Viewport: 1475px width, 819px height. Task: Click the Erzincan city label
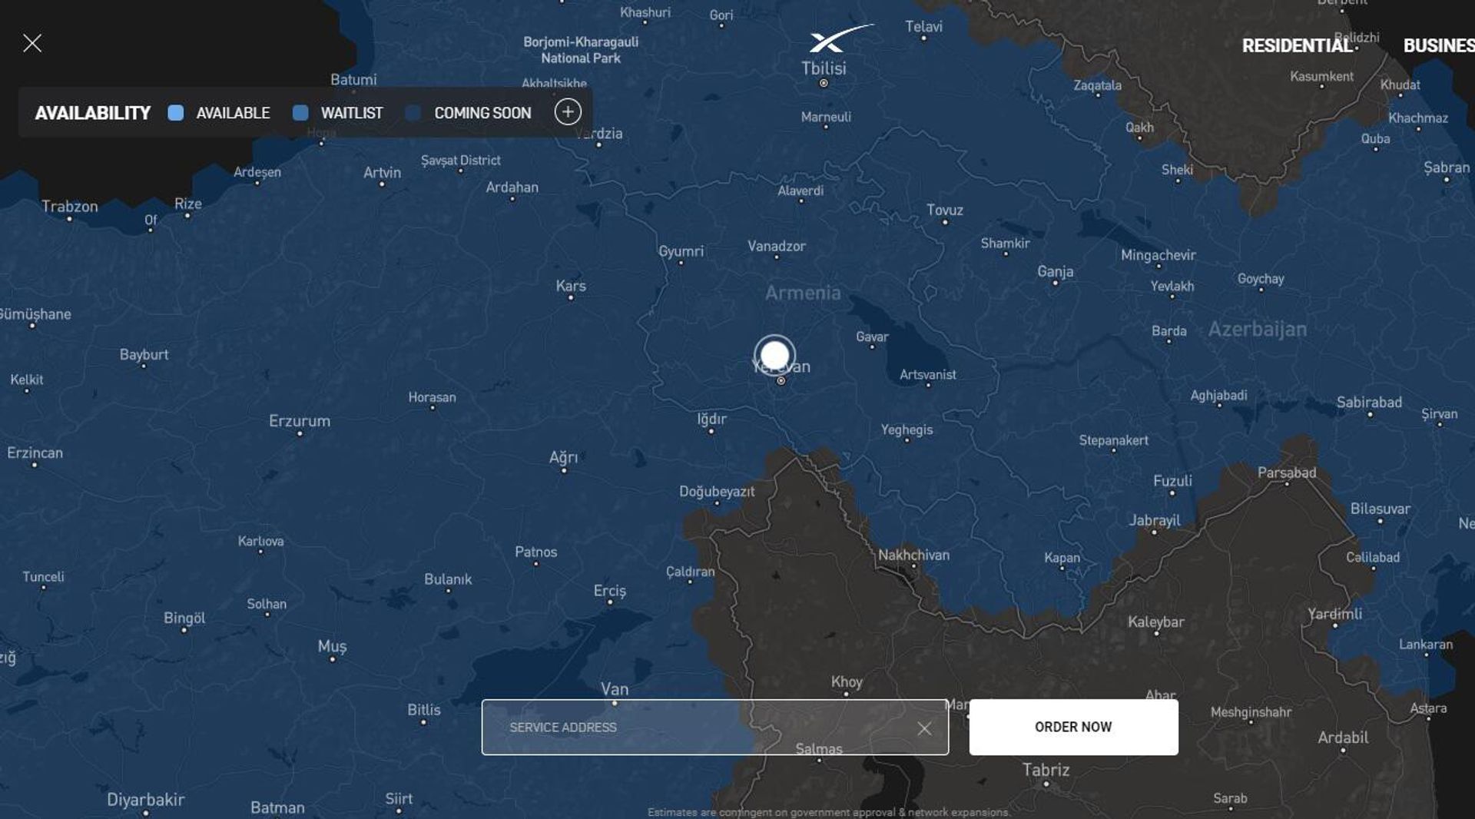click(x=35, y=453)
